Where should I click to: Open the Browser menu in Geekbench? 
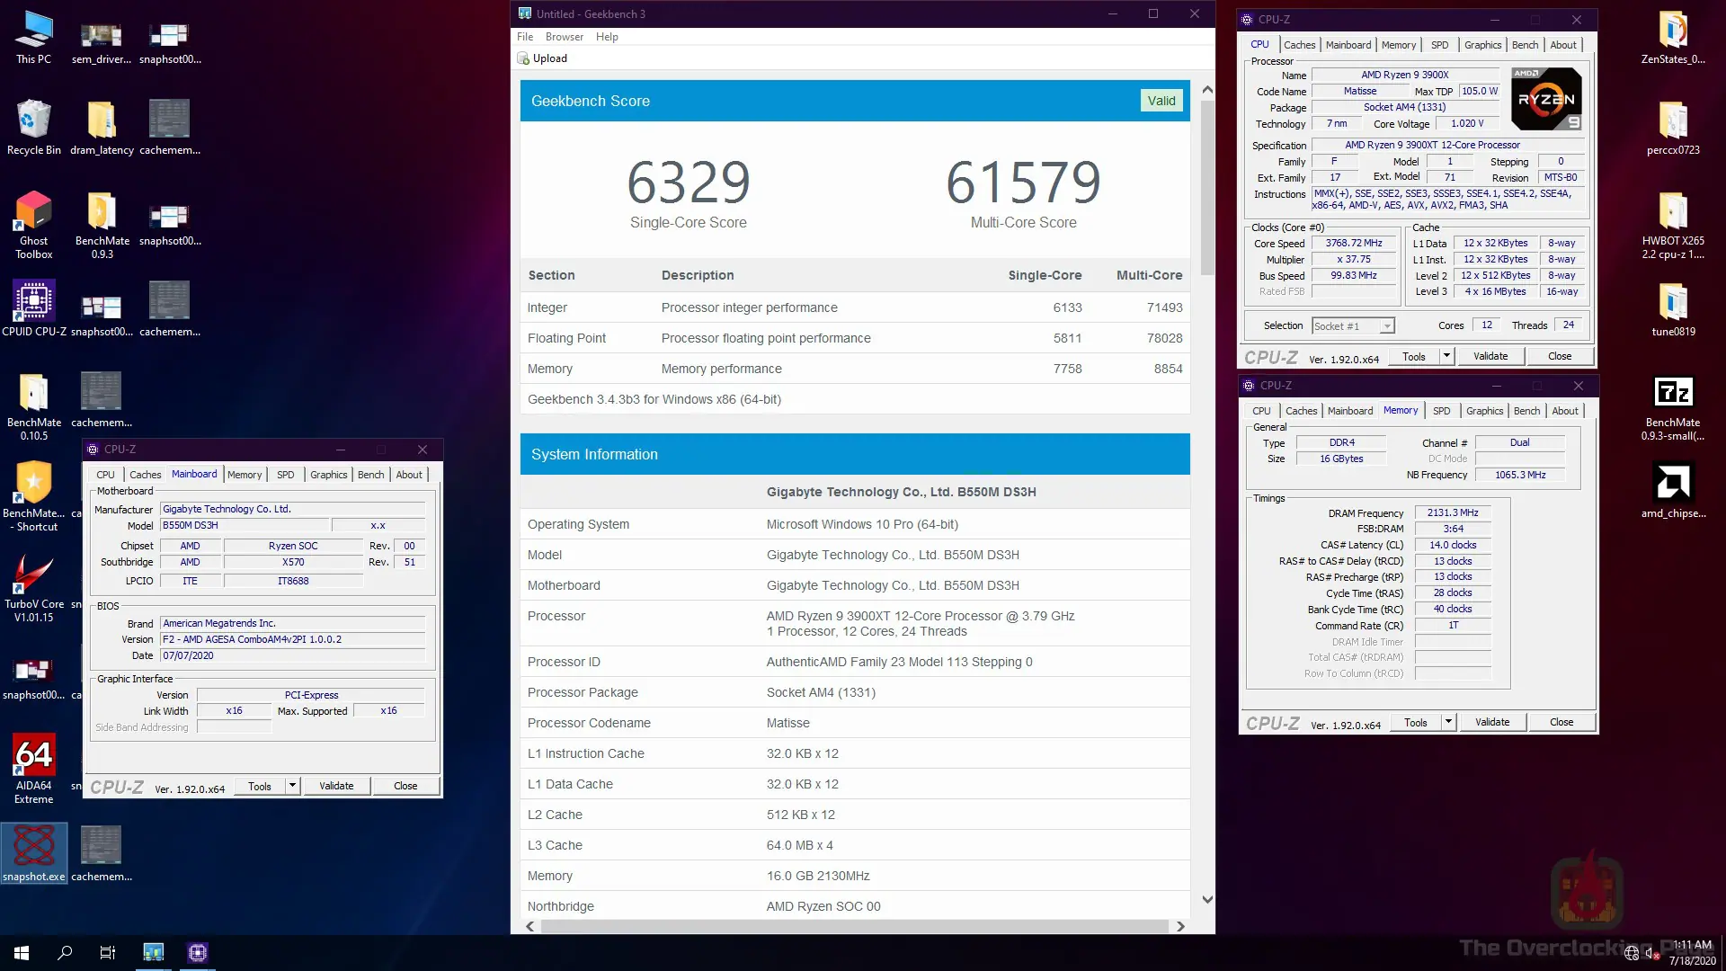click(564, 37)
